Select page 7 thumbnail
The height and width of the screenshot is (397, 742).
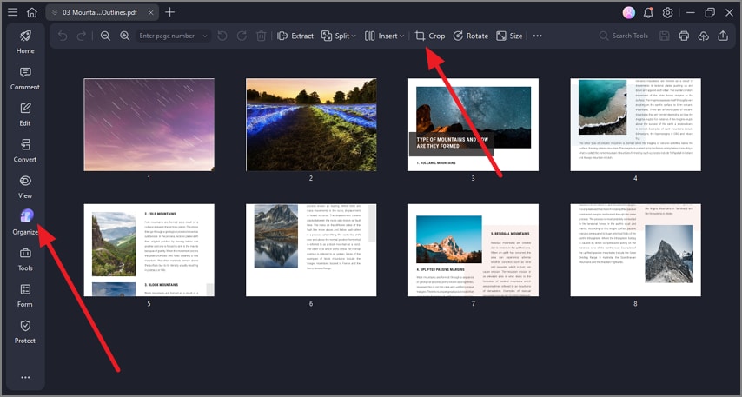click(x=474, y=250)
